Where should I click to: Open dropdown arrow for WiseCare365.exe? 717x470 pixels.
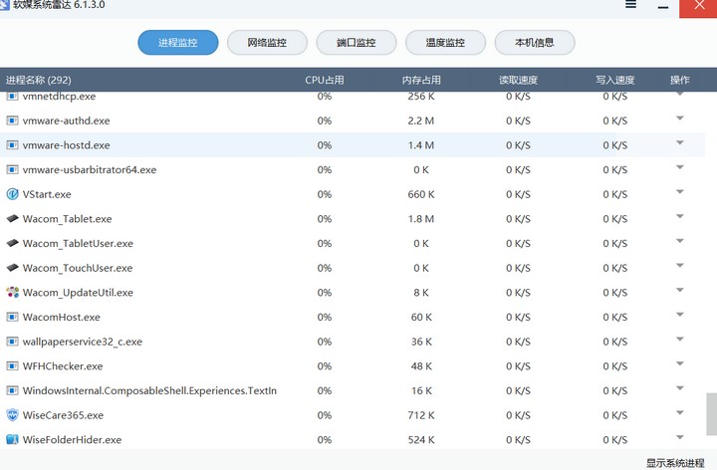(680, 413)
